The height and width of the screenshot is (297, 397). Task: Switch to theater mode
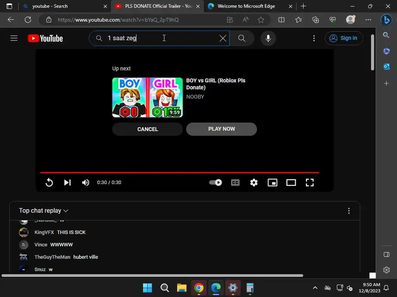[291, 183]
